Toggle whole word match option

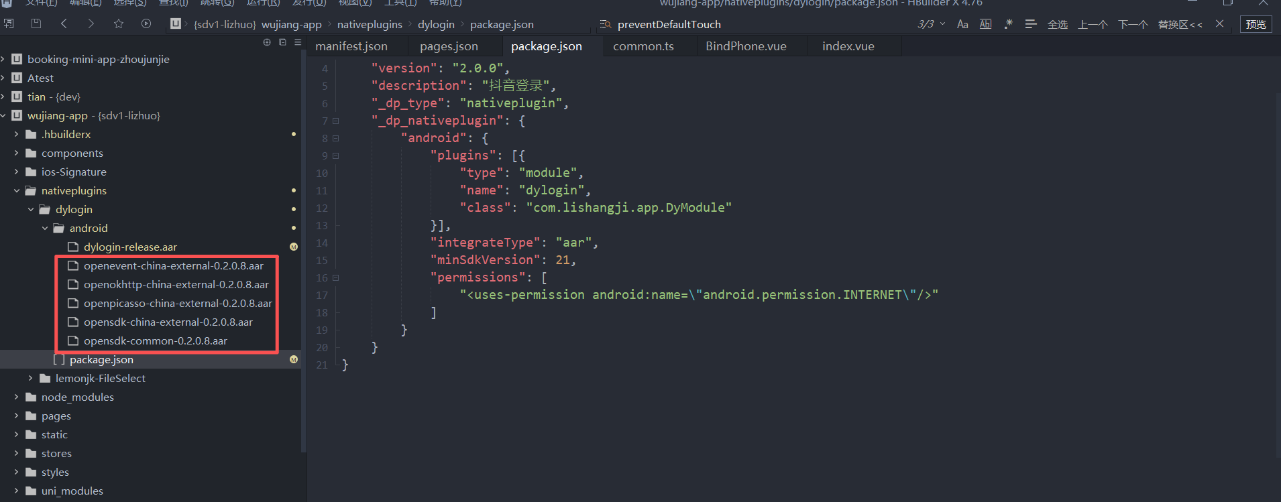985,24
